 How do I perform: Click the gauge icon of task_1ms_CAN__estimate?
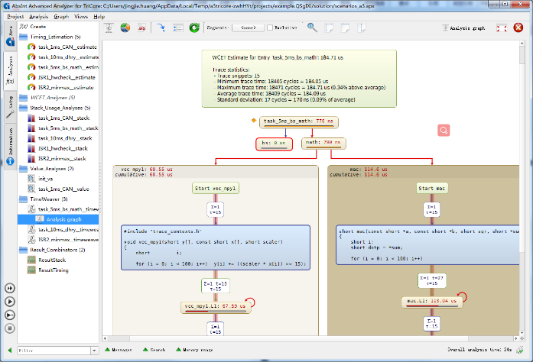[31, 47]
